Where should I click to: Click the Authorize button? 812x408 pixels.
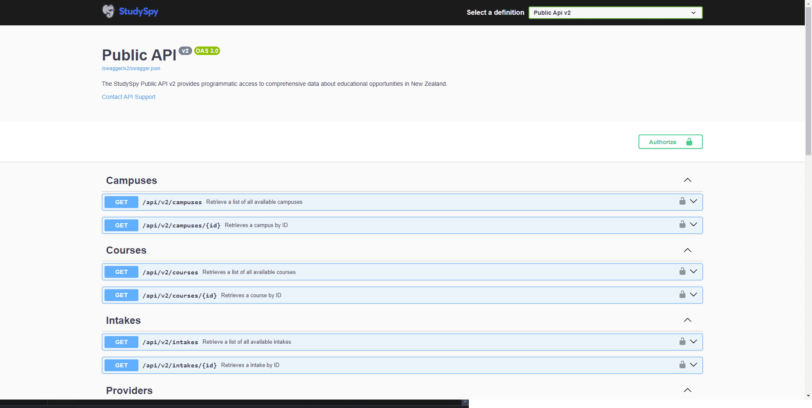point(662,142)
